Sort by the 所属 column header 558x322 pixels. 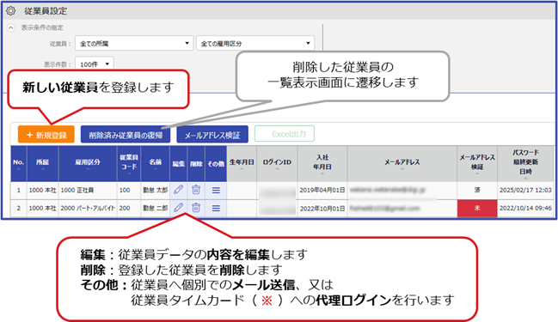coord(42,163)
